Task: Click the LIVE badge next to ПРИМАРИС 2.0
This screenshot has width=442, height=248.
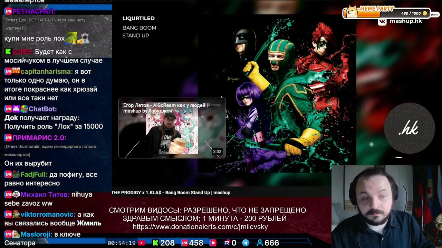Action: coord(8,138)
